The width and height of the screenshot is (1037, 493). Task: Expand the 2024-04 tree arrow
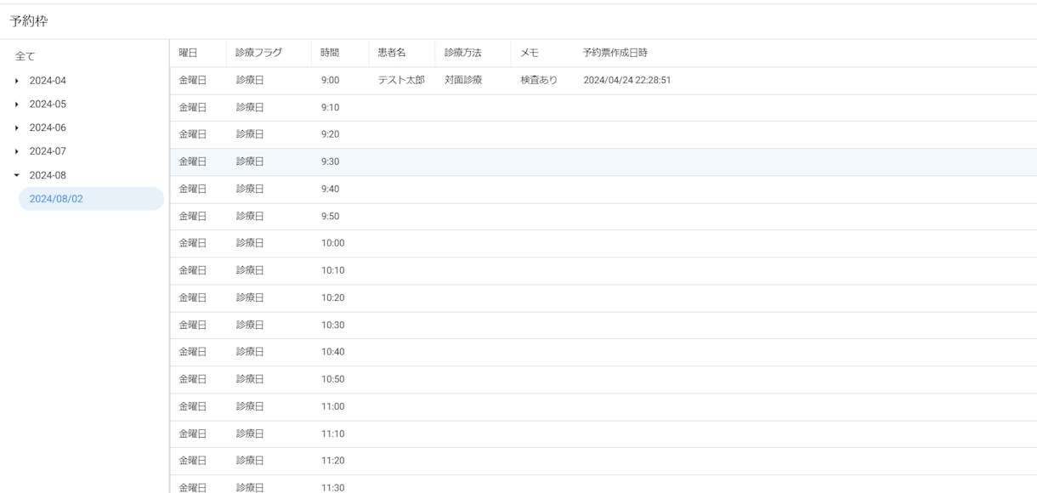tap(17, 81)
